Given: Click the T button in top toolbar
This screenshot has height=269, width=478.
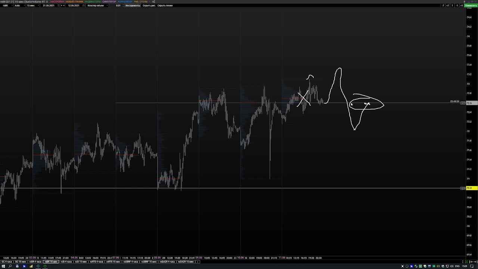Looking at the screenshot, I should 452,6.
